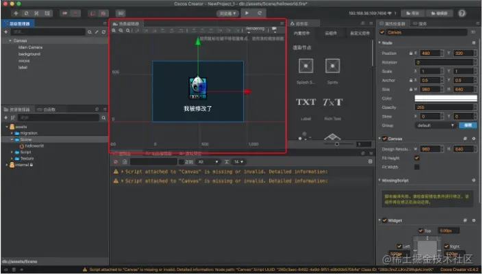Click the Rich Text node preset icon
The image size is (483, 275).
pos(333,102)
